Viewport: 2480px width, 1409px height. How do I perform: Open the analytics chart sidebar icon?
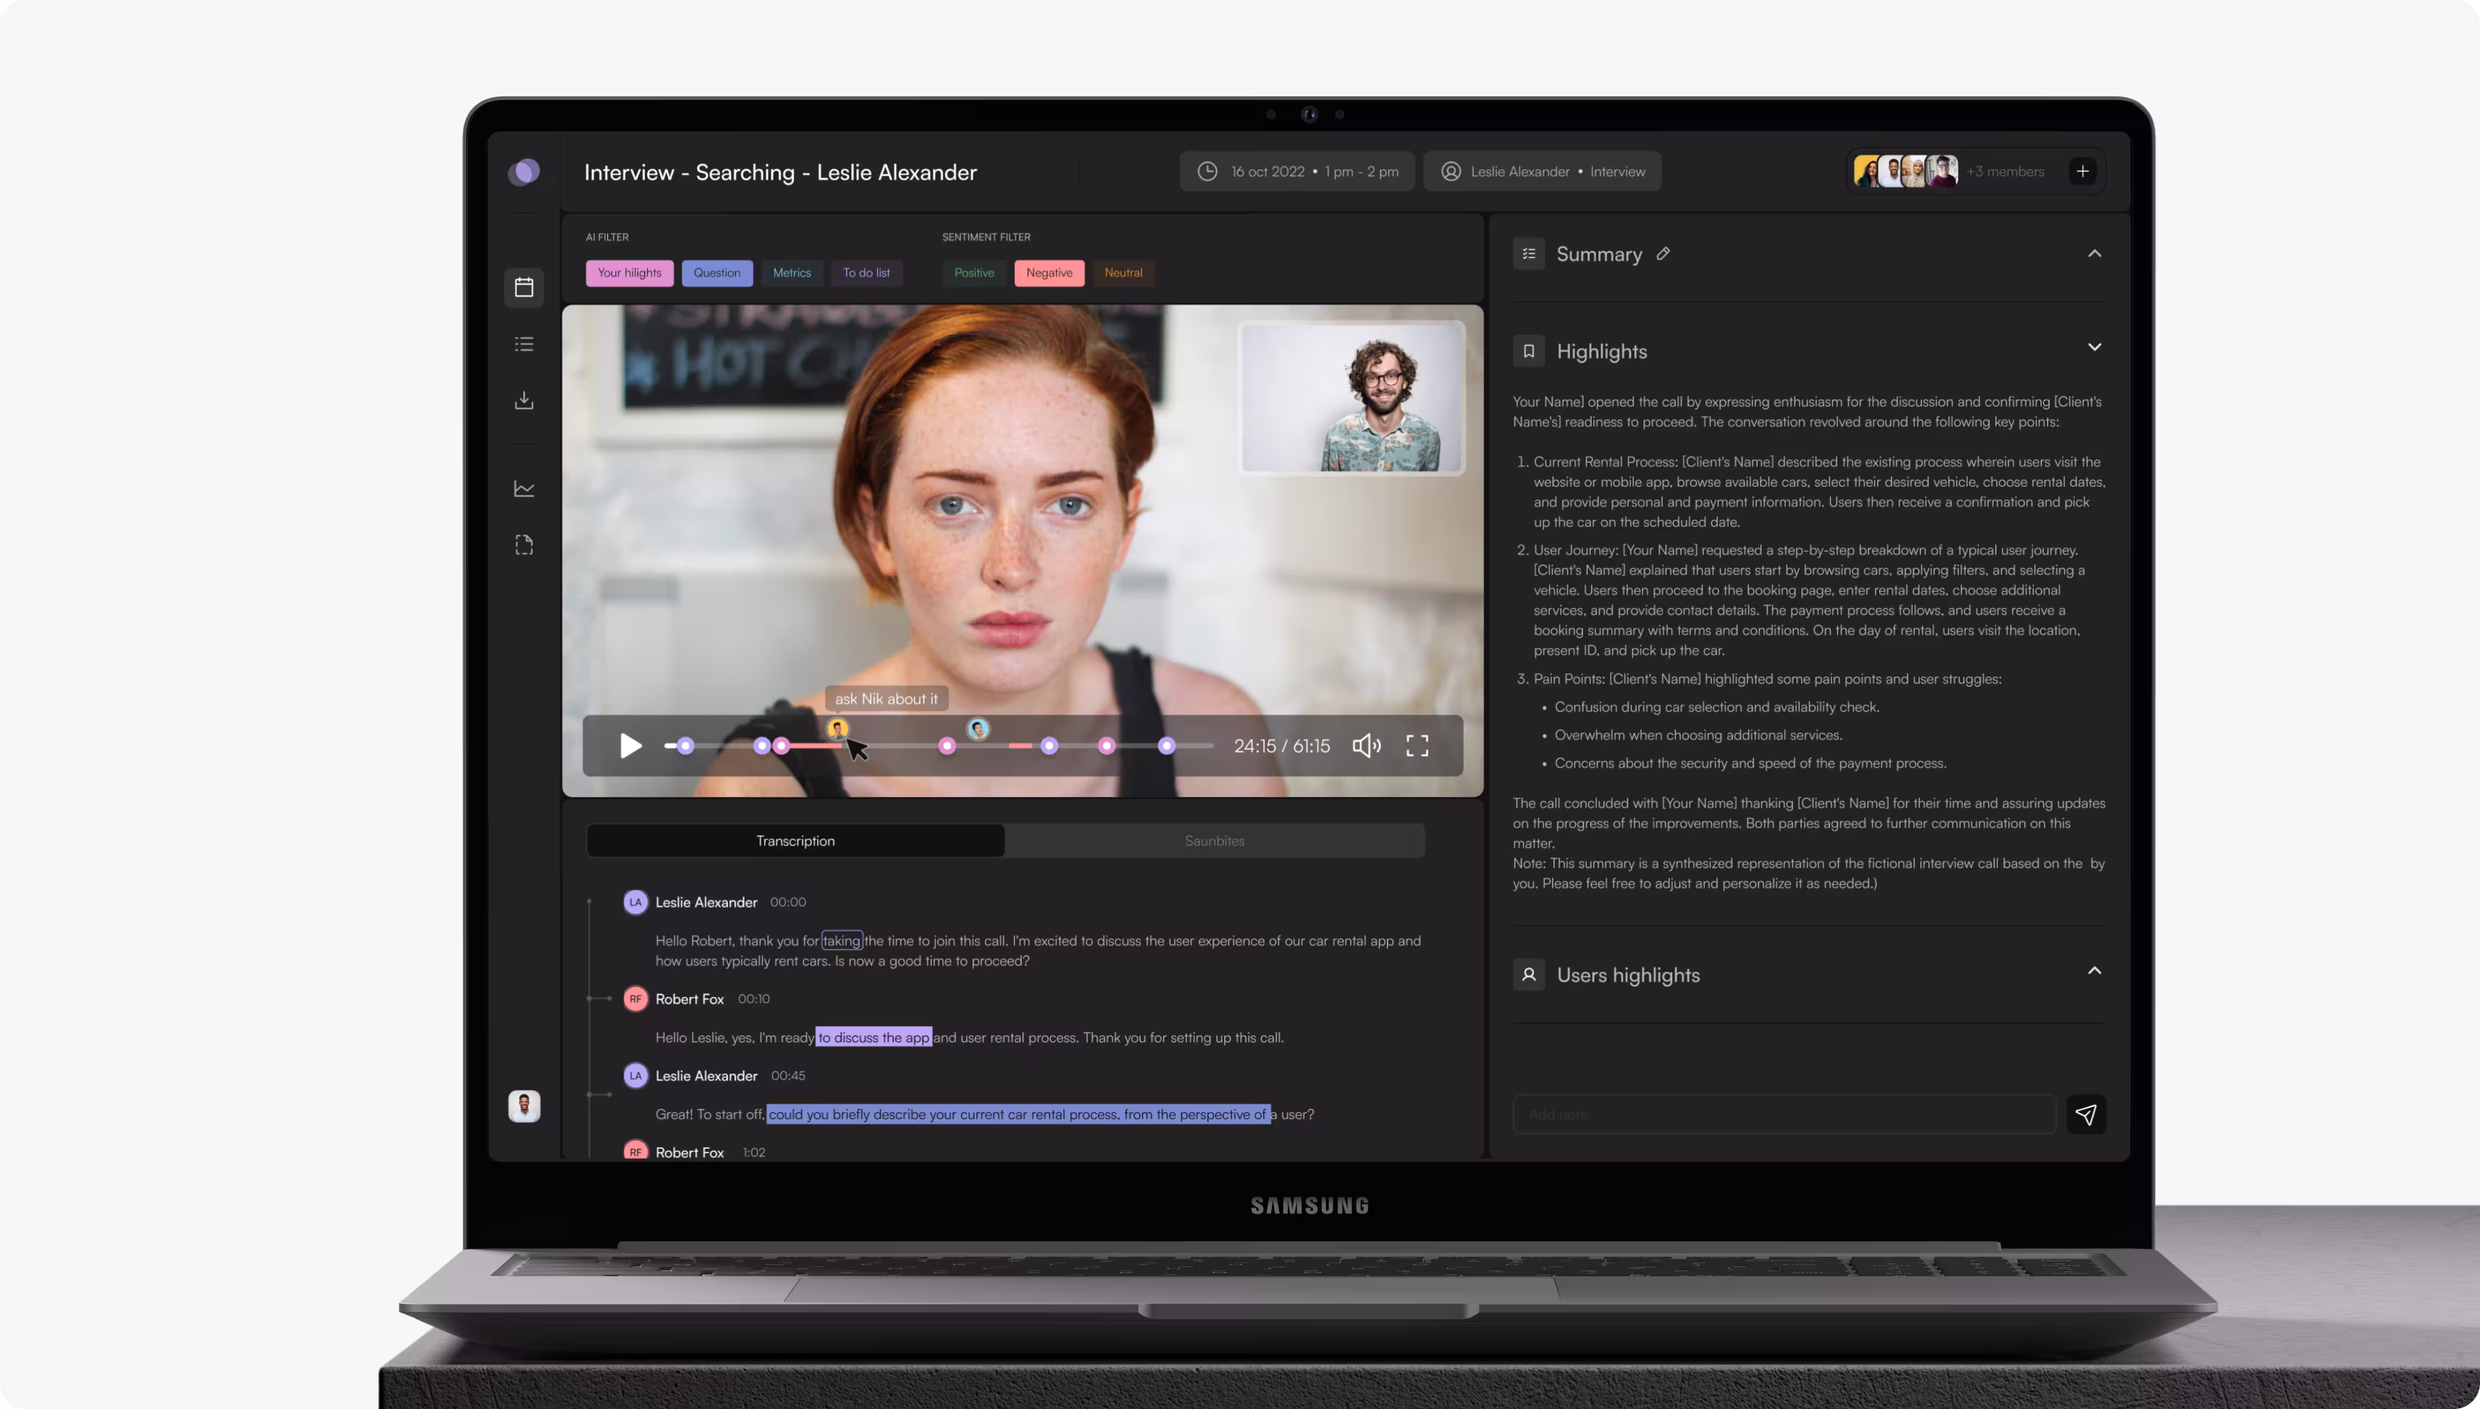pos(524,489)
